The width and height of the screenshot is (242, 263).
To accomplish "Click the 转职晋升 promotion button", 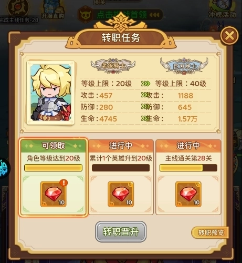I will pyautogui.click(x=121, y=231).
